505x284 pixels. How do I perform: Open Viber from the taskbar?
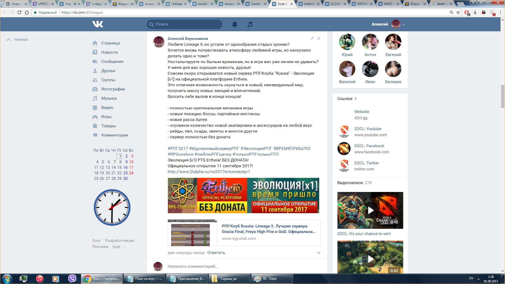tap(72, 279)
